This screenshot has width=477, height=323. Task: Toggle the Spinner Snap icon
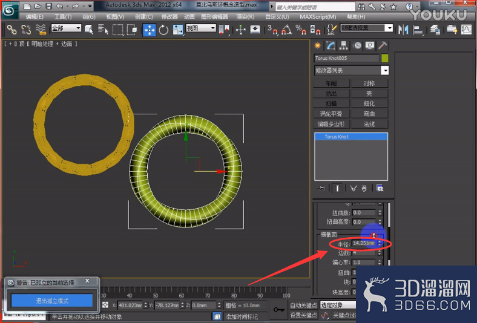[x=315, y=30]
